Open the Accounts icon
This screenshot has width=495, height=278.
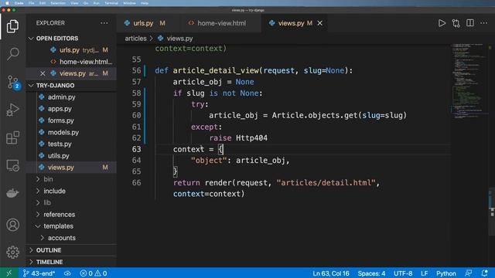12,225
